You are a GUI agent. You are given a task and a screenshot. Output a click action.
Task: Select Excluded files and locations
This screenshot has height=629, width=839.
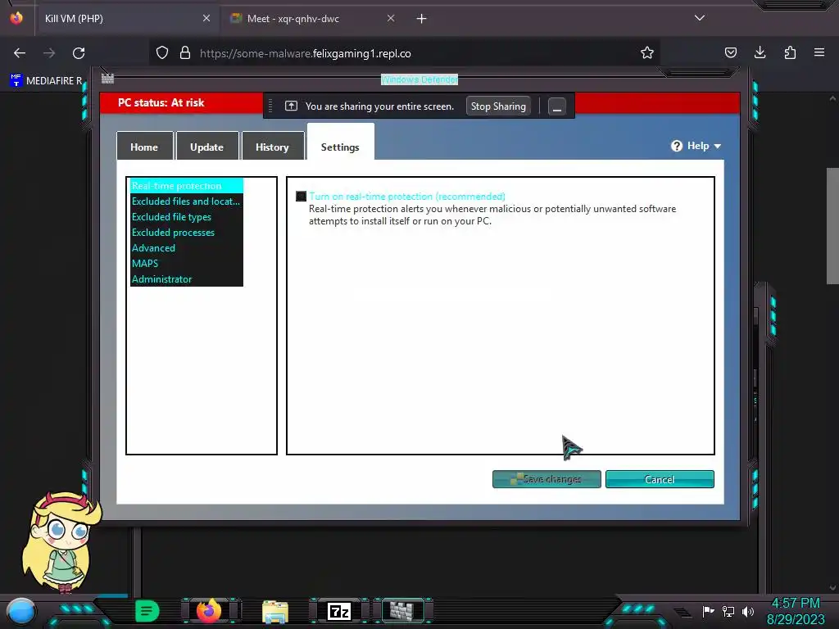(187, 201)
